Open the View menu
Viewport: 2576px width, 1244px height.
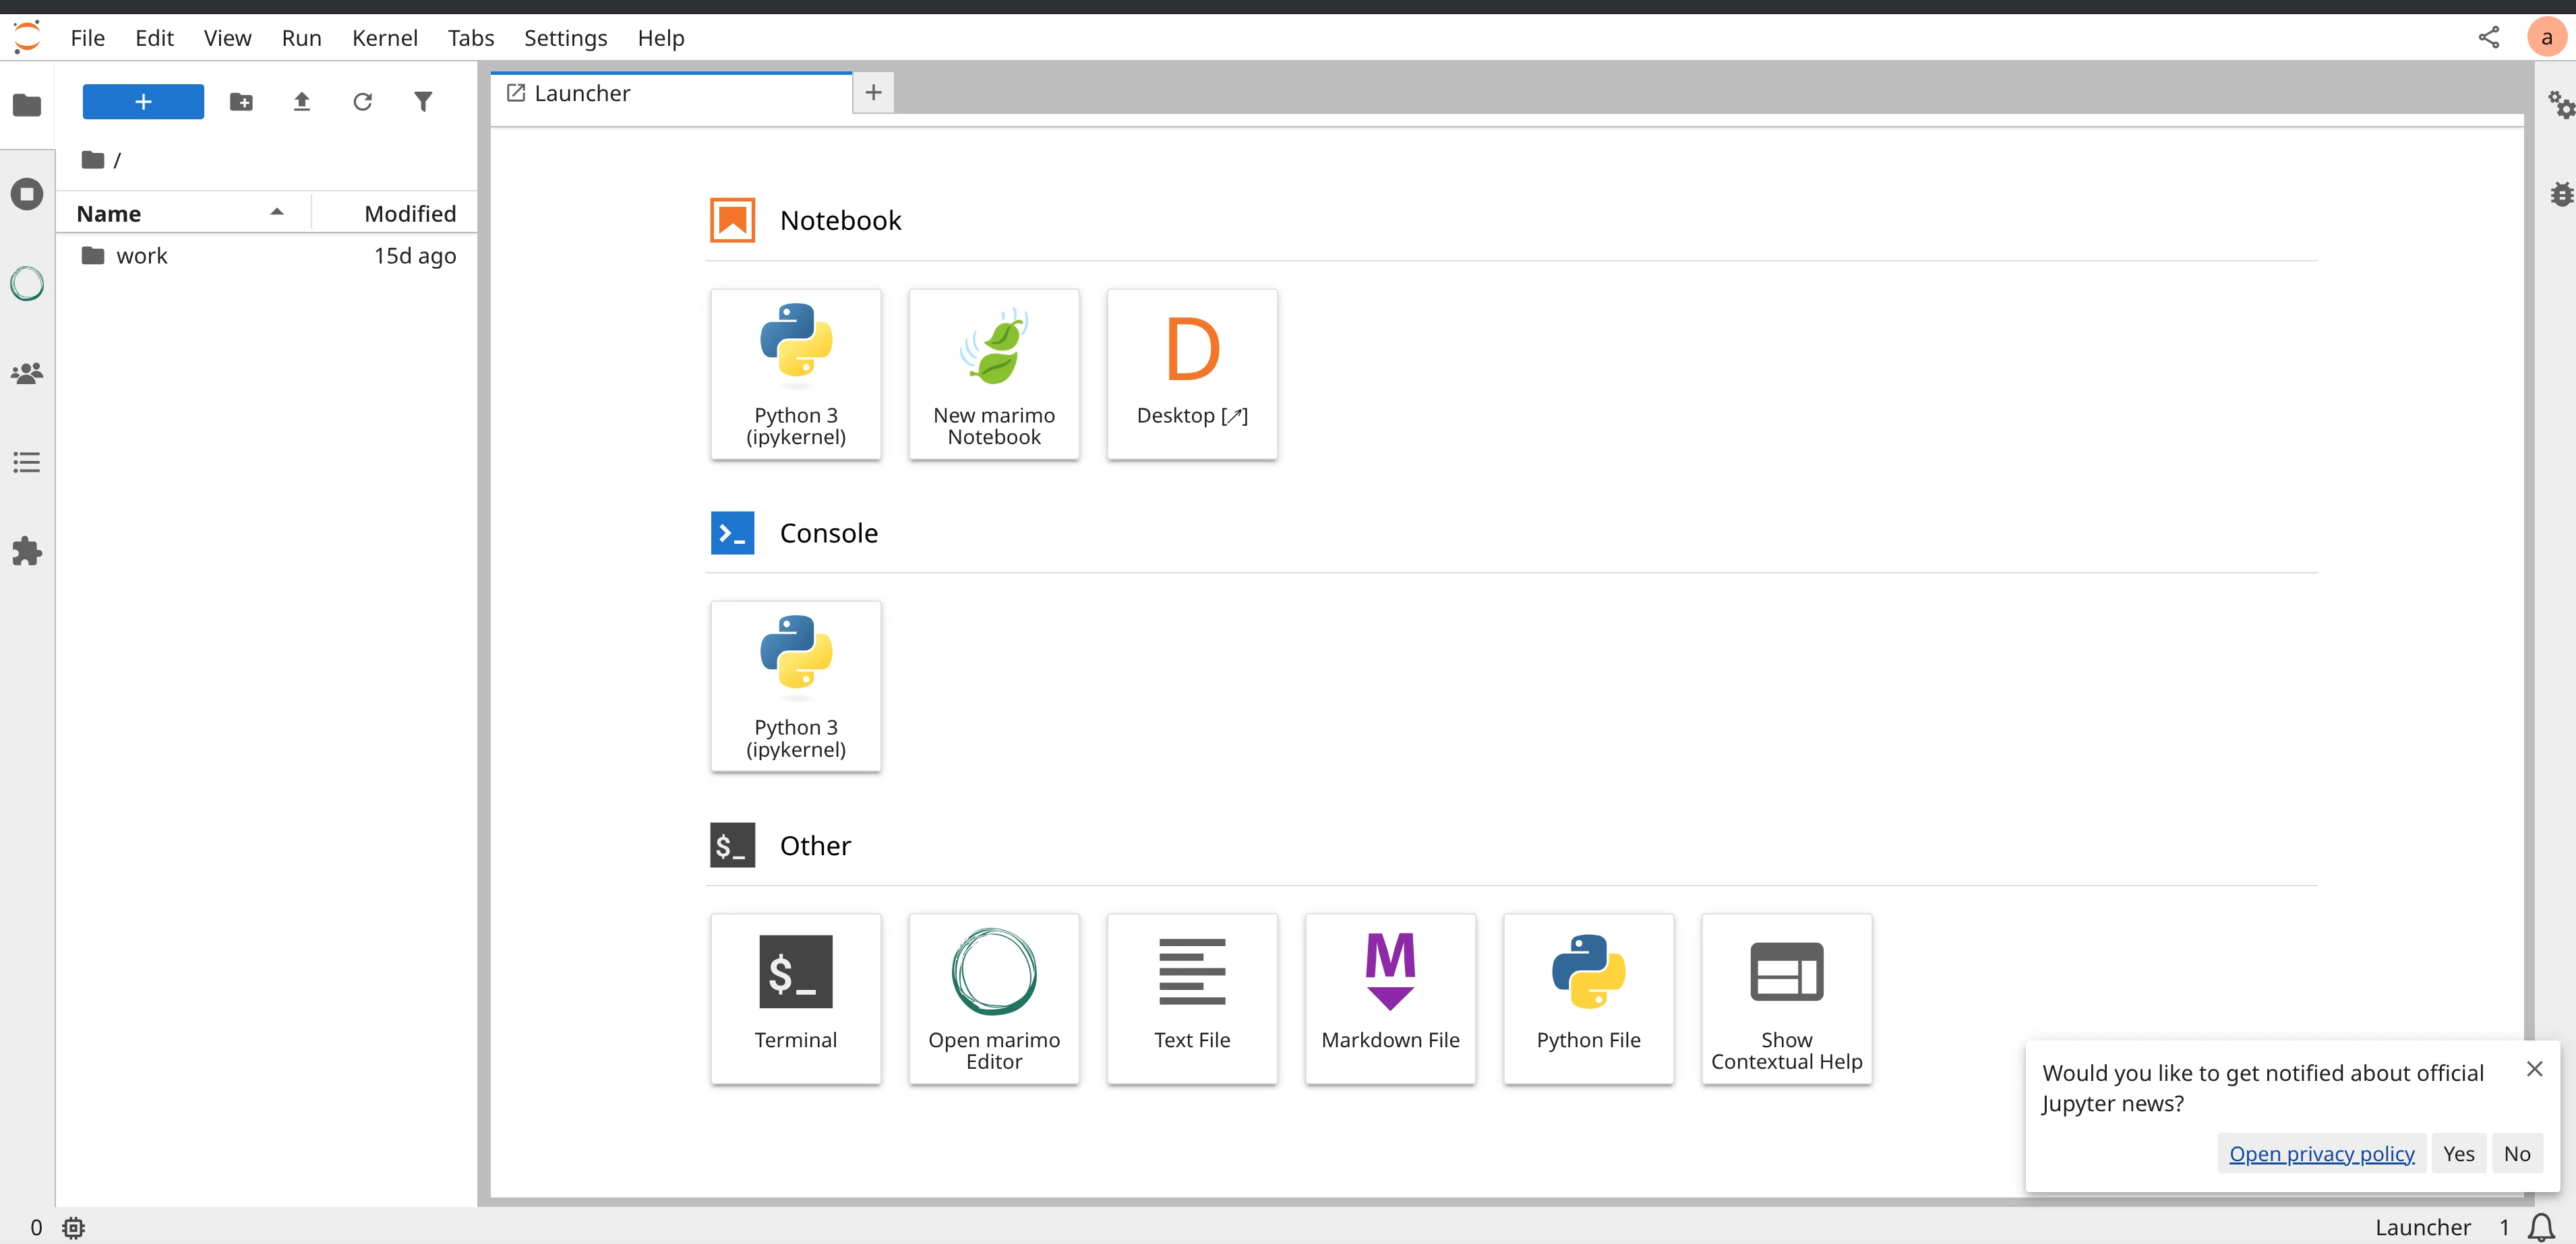pyautogui.click(x=227, y=38)
